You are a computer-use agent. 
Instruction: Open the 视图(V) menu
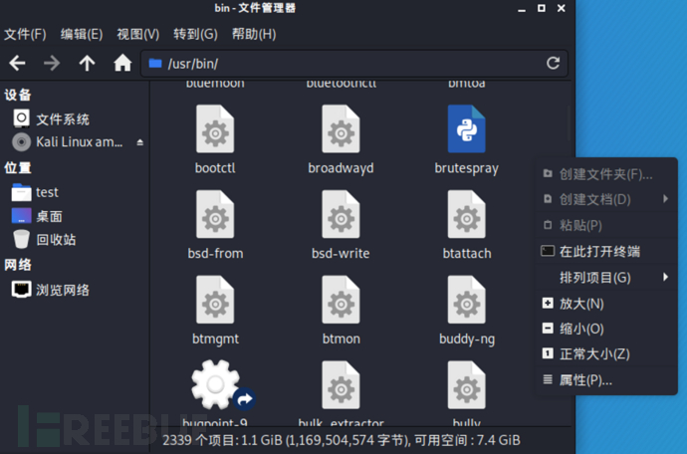pos(138,34)
